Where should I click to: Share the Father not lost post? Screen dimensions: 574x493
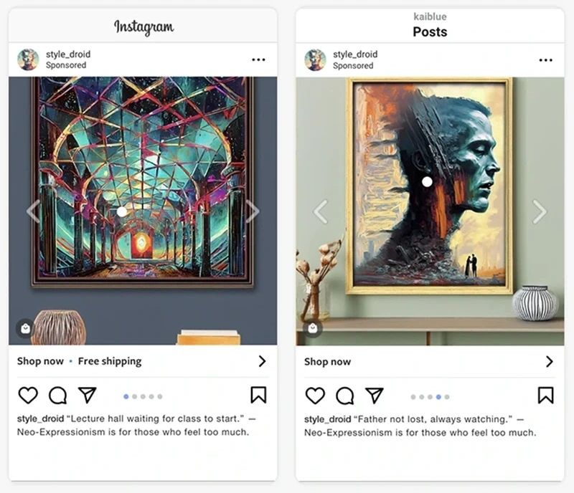click(375, 396)
